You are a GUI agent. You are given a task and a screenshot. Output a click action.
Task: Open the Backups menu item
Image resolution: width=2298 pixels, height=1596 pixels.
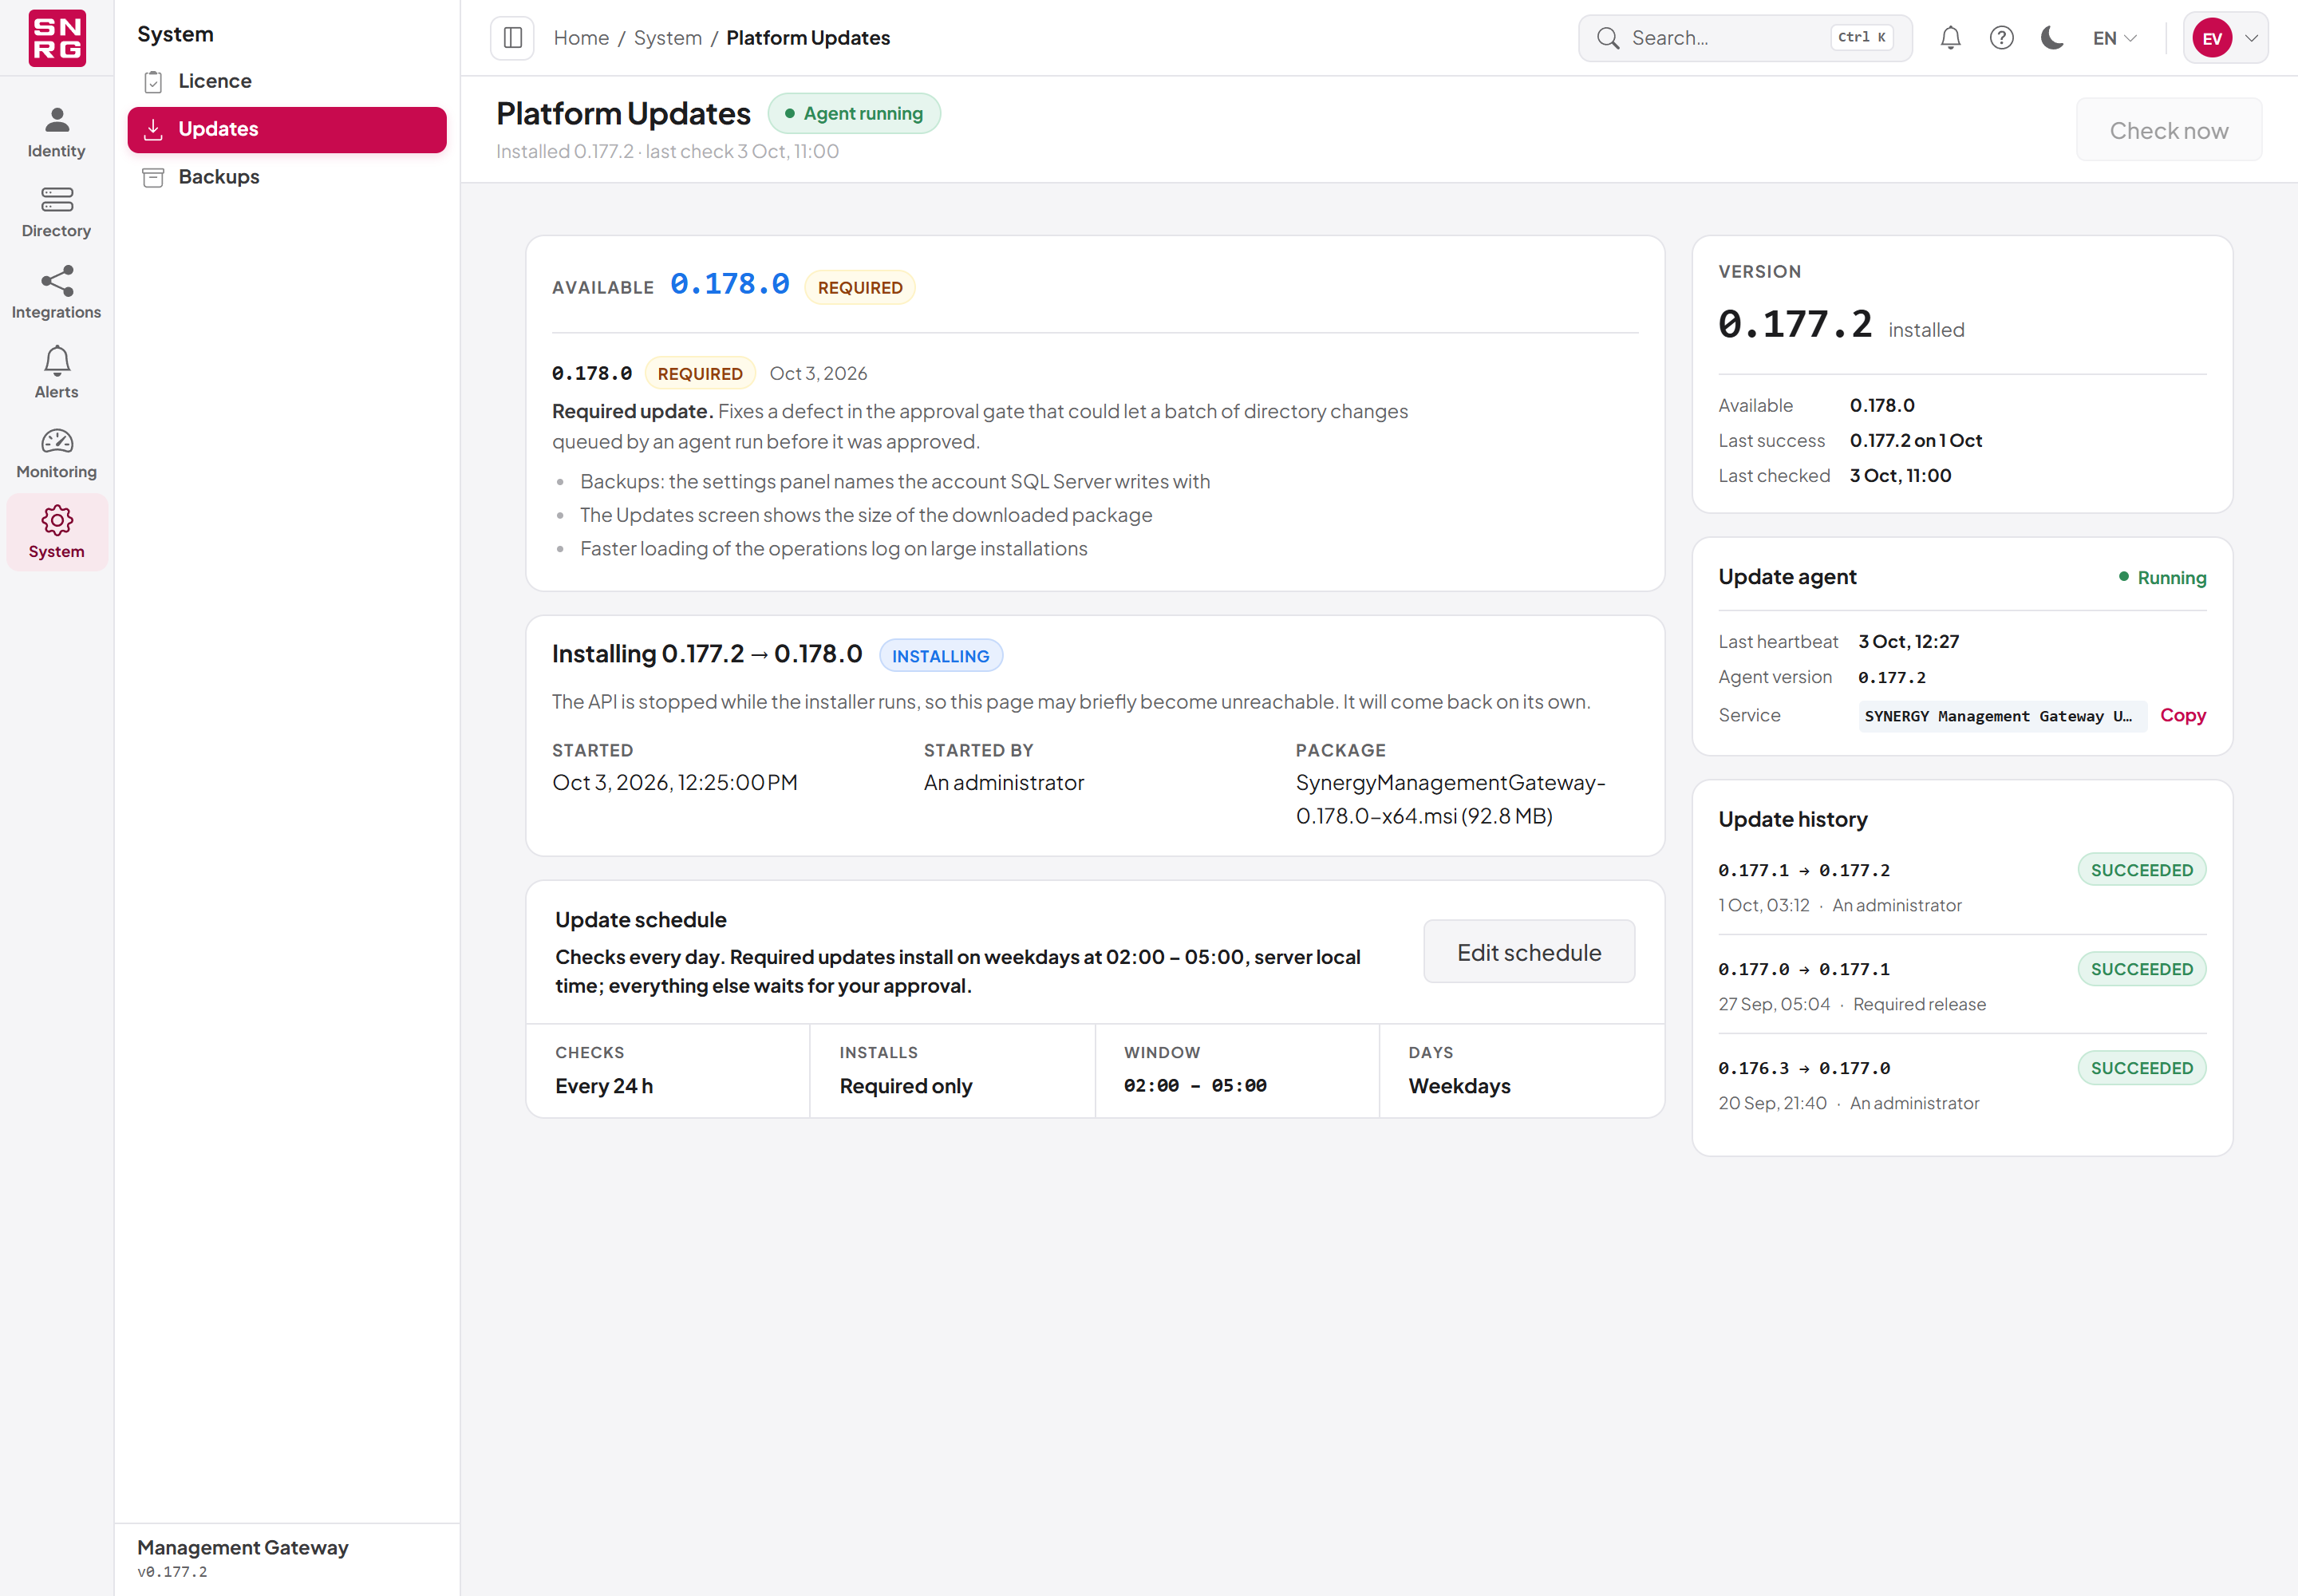tap(287, 177)
